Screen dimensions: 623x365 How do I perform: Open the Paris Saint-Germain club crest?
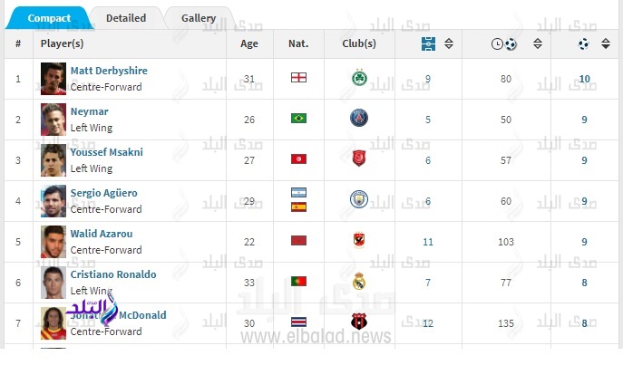click(x=359, y=119)
